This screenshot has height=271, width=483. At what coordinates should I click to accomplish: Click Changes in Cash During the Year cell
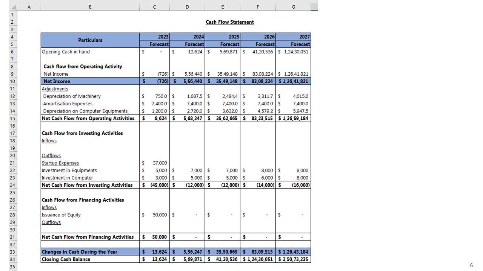tap(80, 252)
